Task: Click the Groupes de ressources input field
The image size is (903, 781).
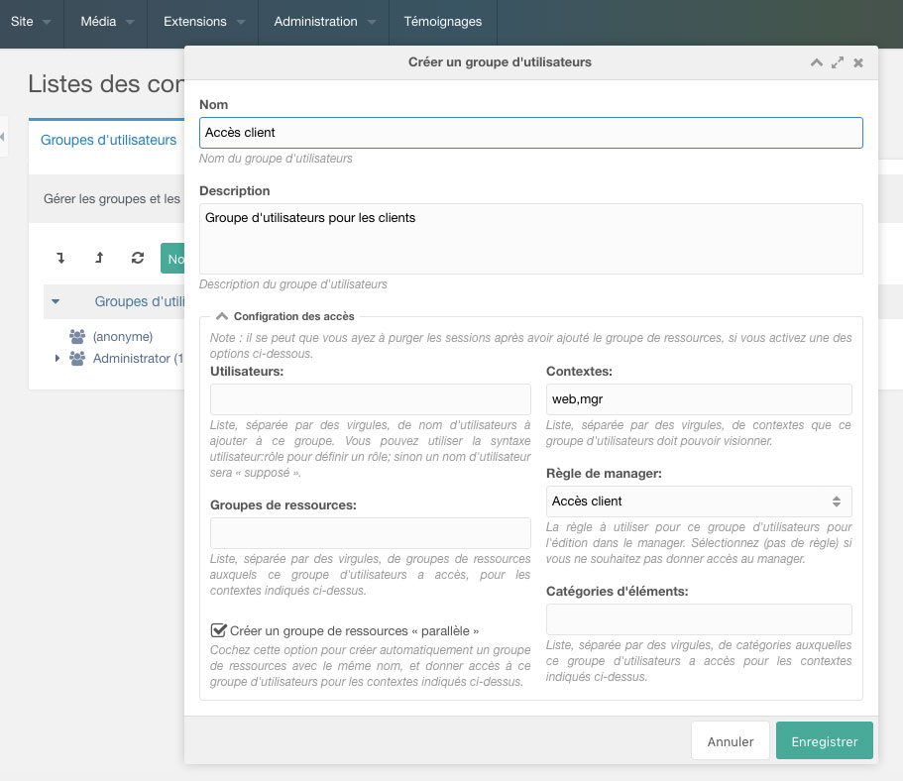Action: pos(371,533)
